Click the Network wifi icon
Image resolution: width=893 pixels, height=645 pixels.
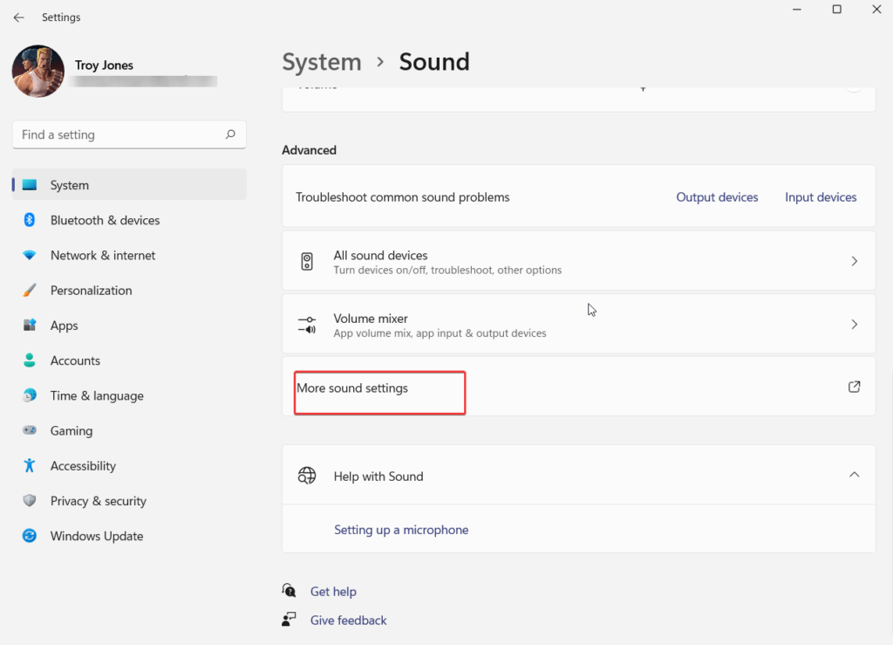(x=30, y=255)
